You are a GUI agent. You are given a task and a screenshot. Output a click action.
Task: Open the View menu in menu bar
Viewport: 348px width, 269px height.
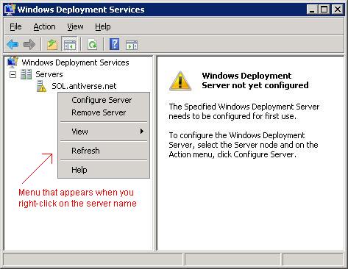pyautogui.click(x=75, y=26)
